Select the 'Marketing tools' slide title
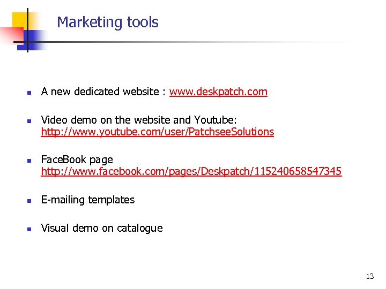Image resolution: width=386 pixels, height=289 pixels. [x=108, y=22]
